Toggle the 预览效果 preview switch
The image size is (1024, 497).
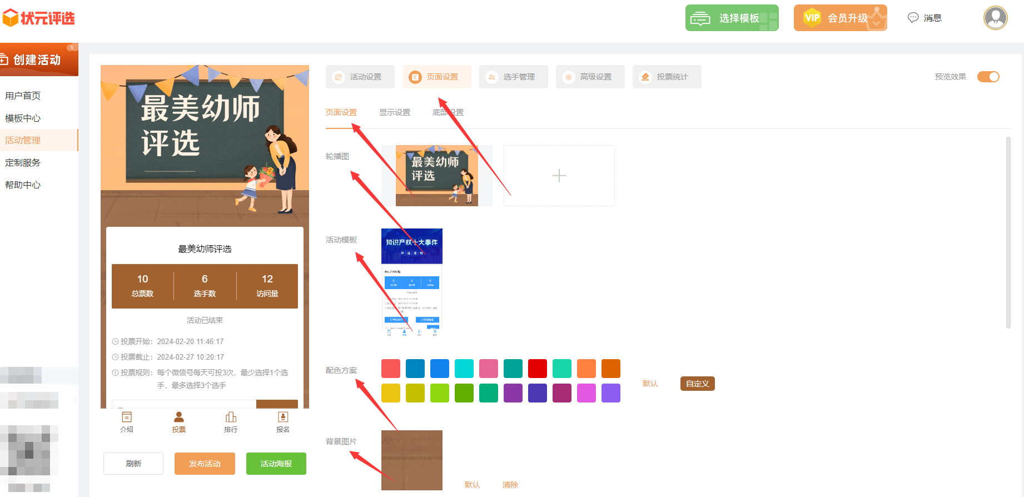pos(988,77)
